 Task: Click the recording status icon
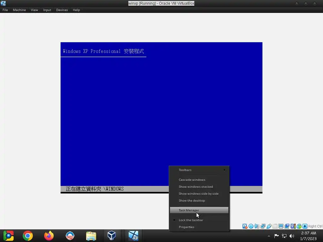pyautogui.click(x=287, y=226)
